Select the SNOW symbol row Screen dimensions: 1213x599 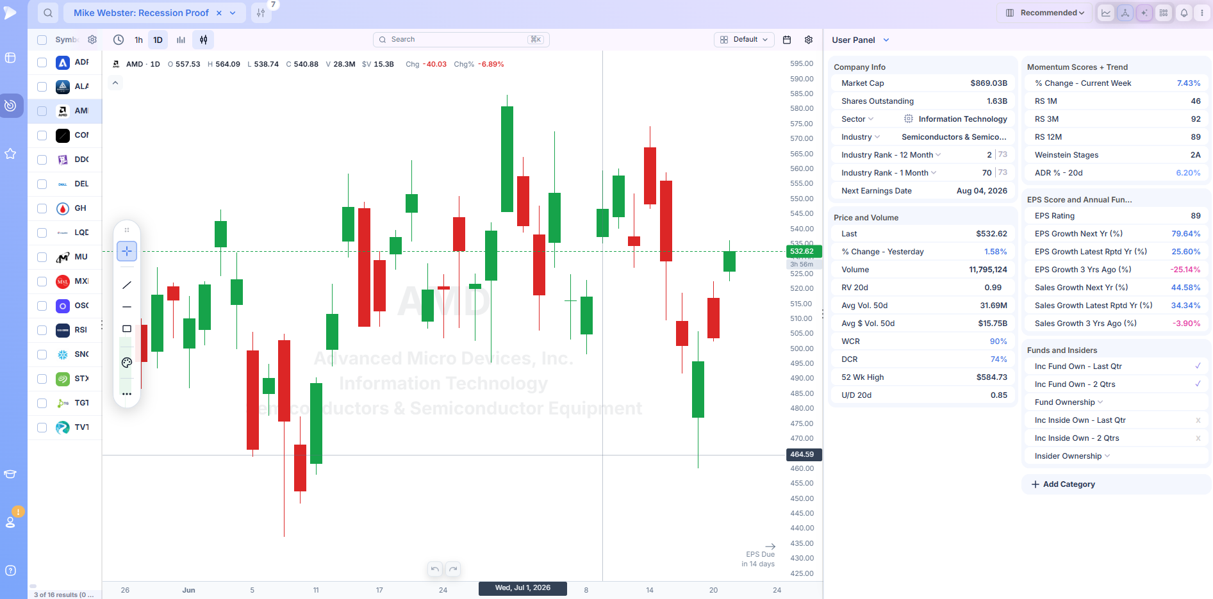pyautogui.click(x=65, y=354)
